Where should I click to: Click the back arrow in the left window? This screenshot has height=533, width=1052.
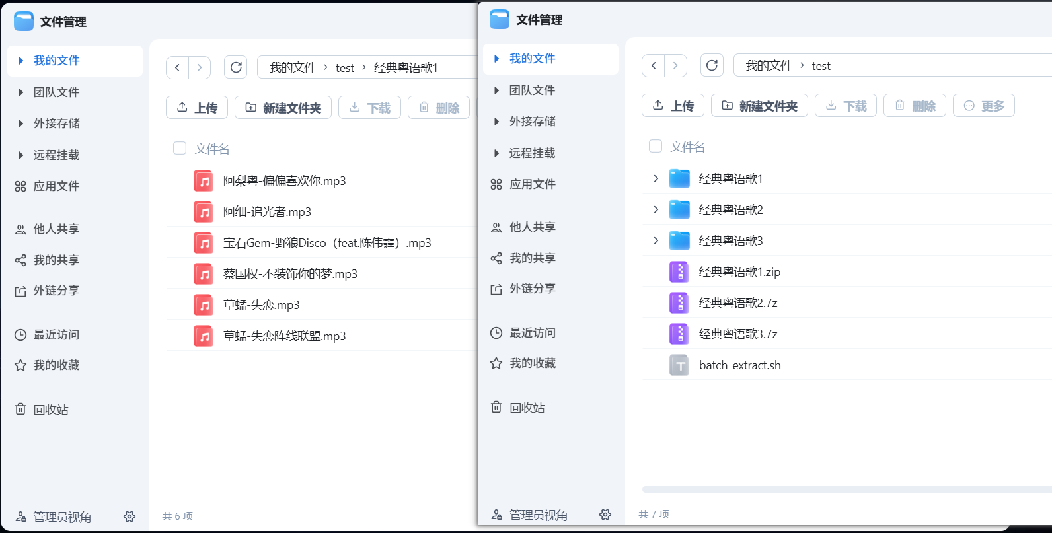177,67
